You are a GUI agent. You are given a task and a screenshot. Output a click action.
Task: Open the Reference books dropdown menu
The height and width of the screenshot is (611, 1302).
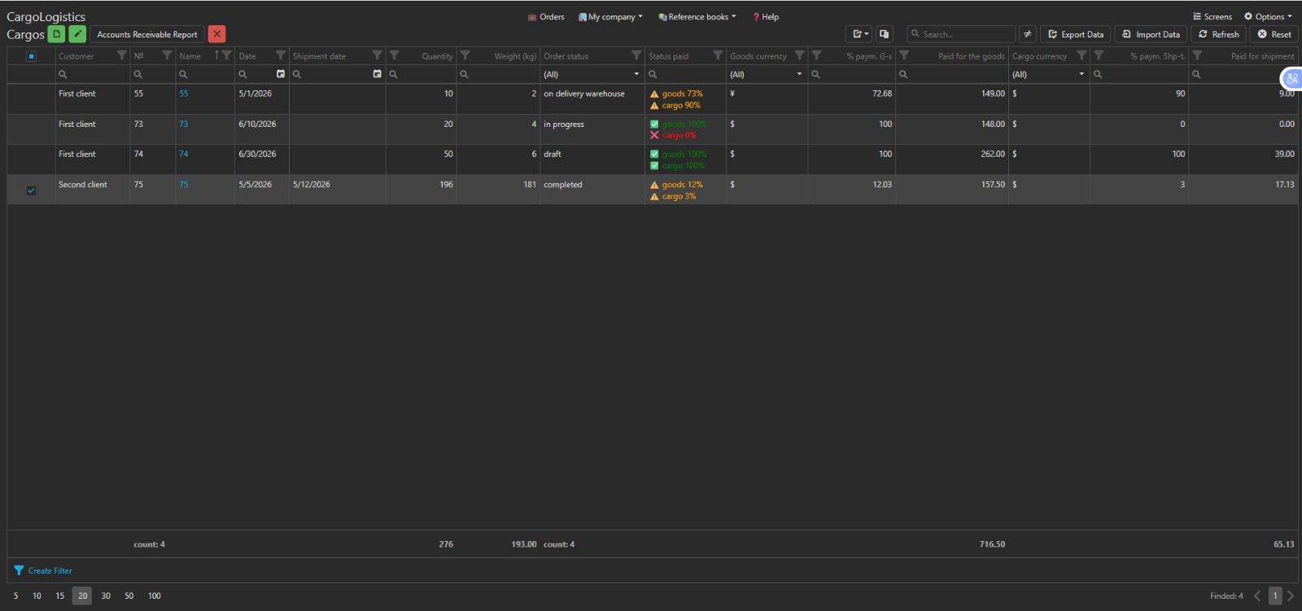click(x=697, y=16)
